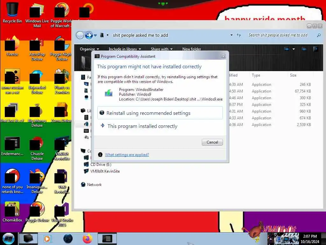The width and height of the screenshot is (326, 245).
Task: Open the address bar history dropdown
Action: (231, 35)
